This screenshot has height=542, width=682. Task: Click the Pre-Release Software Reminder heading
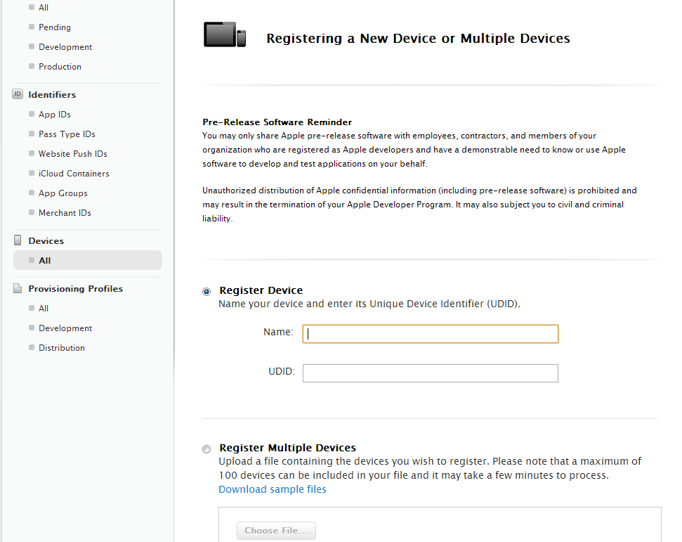277,122
